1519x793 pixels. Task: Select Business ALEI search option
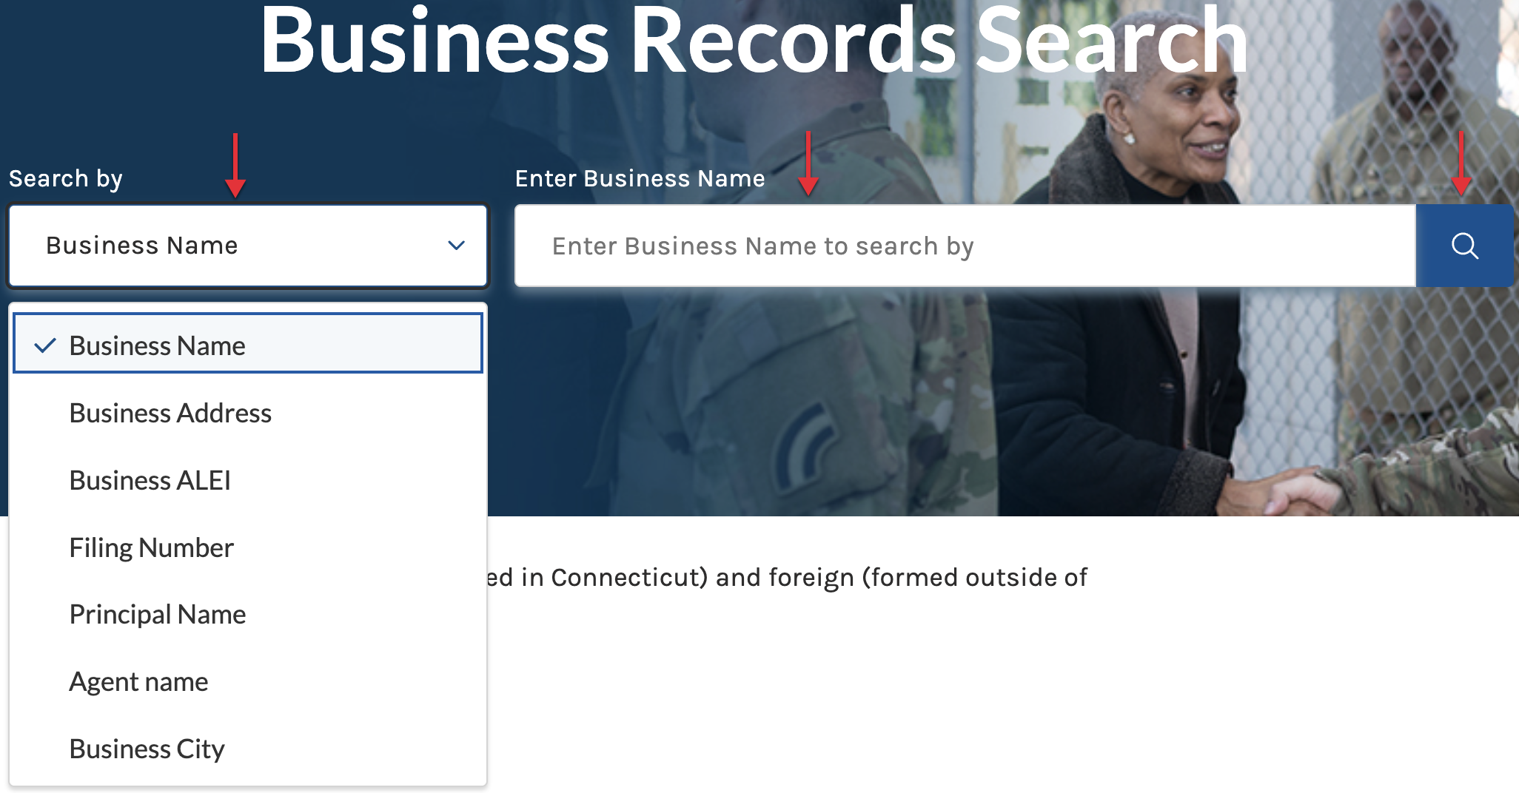[248, 480]
